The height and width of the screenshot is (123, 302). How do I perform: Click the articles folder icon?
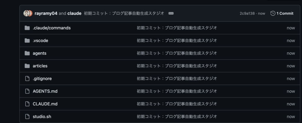(x=27, y=66)
